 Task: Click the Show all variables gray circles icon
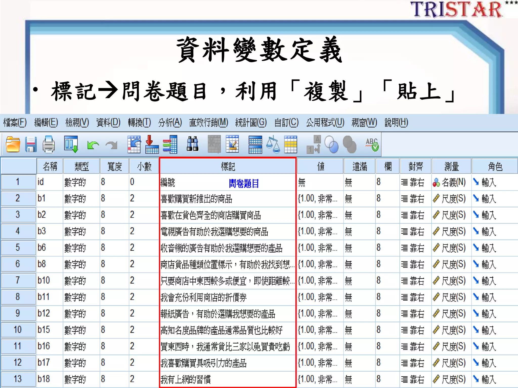(x=350, y=145)
